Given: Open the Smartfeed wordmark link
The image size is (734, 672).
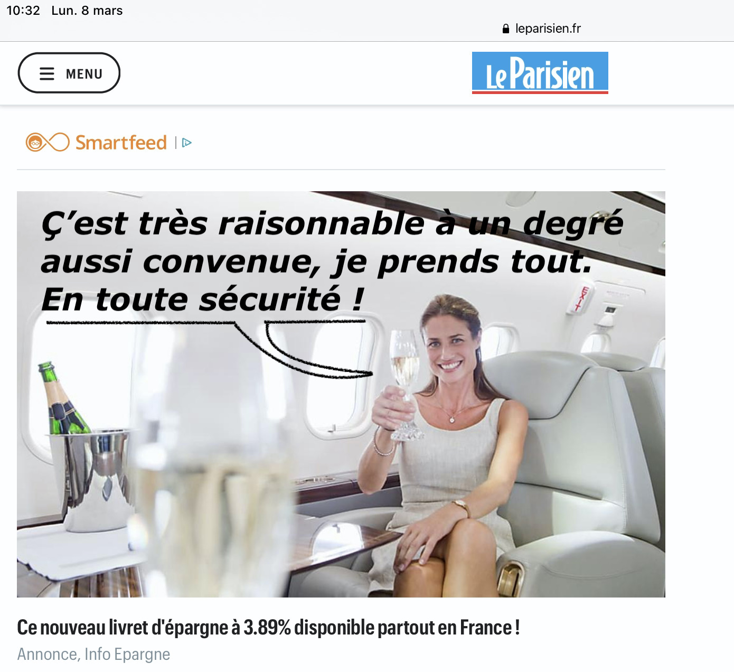Looking at the screenshot, I should coord(121,142).
